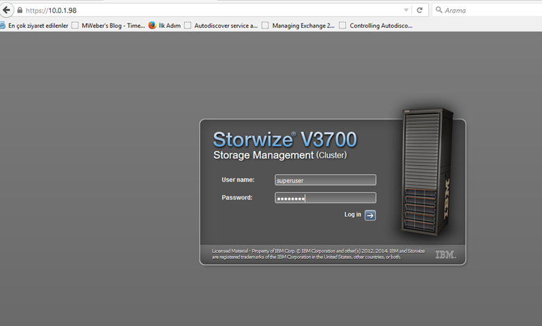Click the padlock icon in address bar
Viewport: 542px width, 326px height.
(x=19, y=10)
